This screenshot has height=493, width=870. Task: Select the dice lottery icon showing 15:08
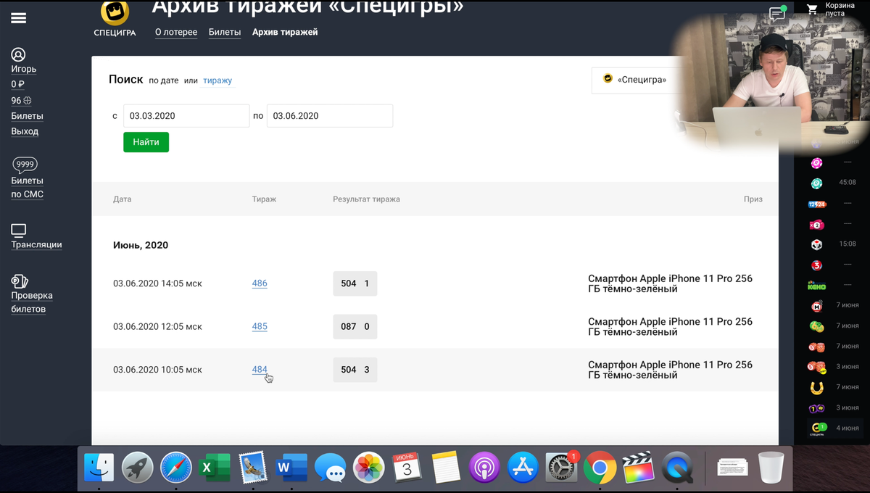(x=817, y=245)
